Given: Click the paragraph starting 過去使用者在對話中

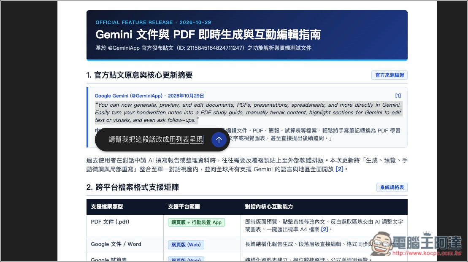Looking at the screenshot, I should [247, 165].
